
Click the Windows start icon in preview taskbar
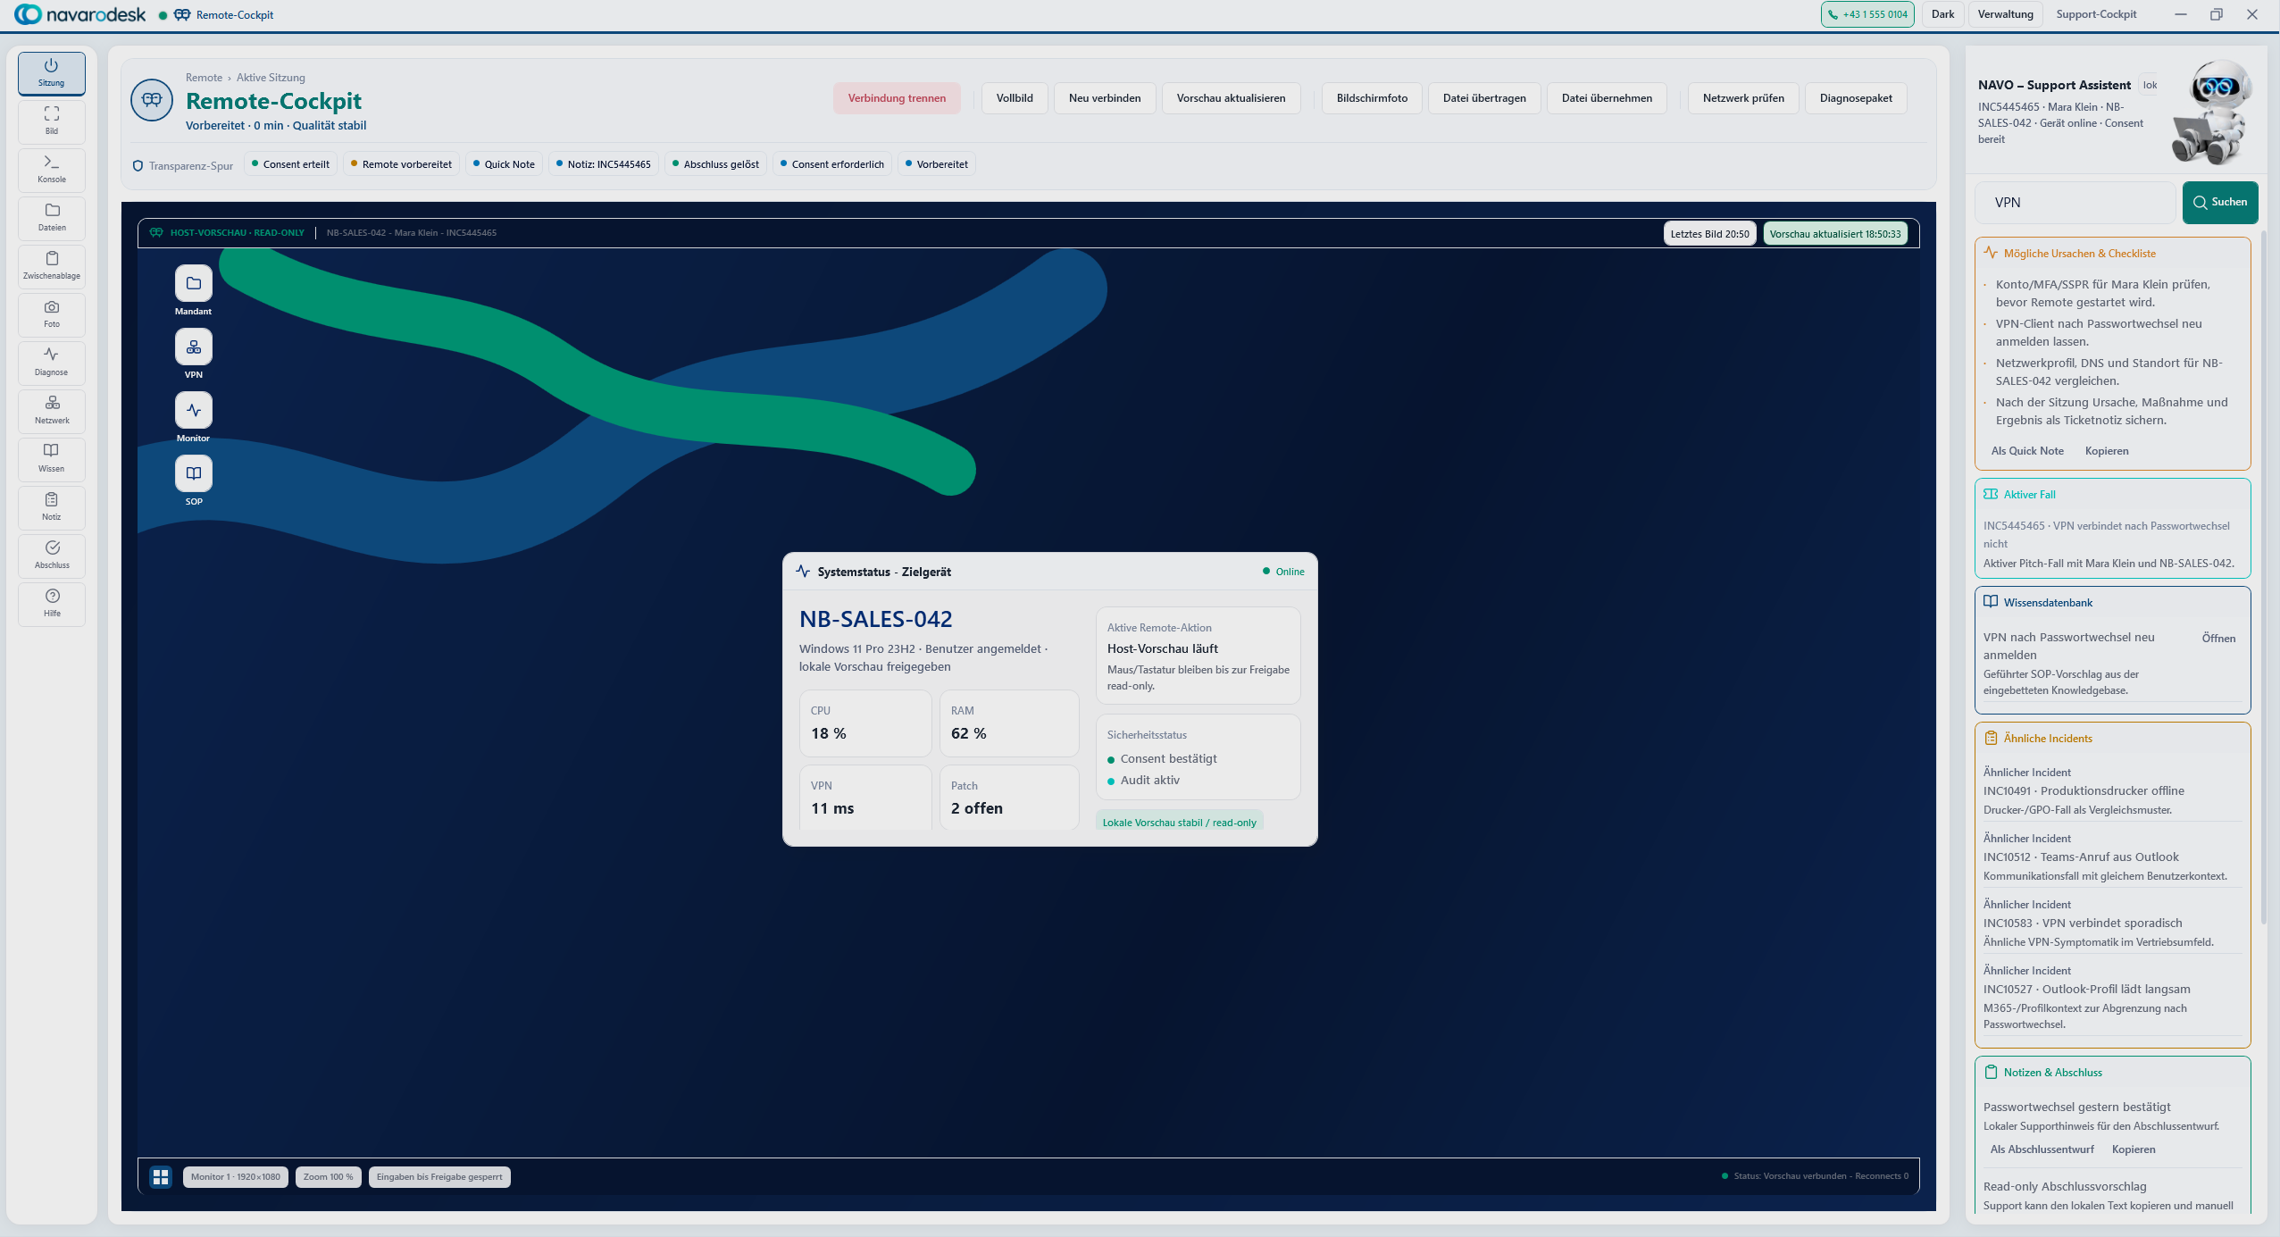161,1177
